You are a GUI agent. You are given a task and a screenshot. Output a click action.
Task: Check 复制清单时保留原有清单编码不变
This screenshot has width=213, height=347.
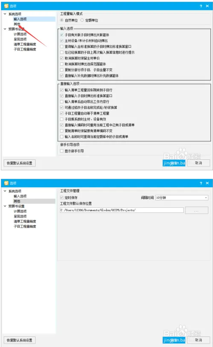coord(62,131)
